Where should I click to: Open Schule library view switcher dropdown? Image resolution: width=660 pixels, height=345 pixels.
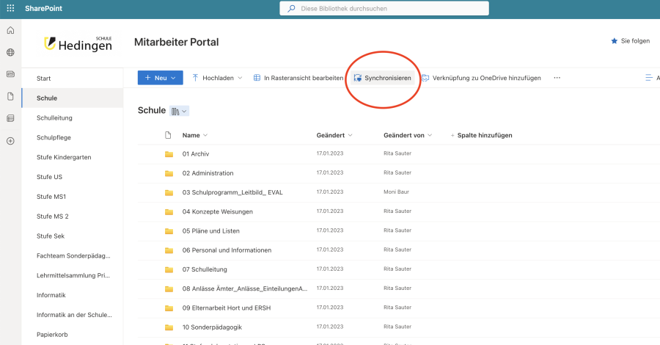tap(179, 111)
